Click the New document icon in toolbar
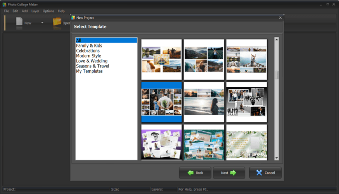 point(19,21)
